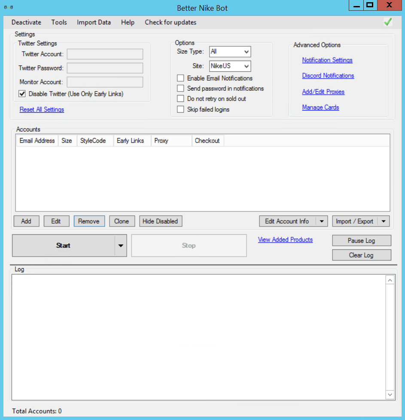This screenshot has height=420, width=405.
Task: Focus the Twitter Account input field
Action: (105, 54)
